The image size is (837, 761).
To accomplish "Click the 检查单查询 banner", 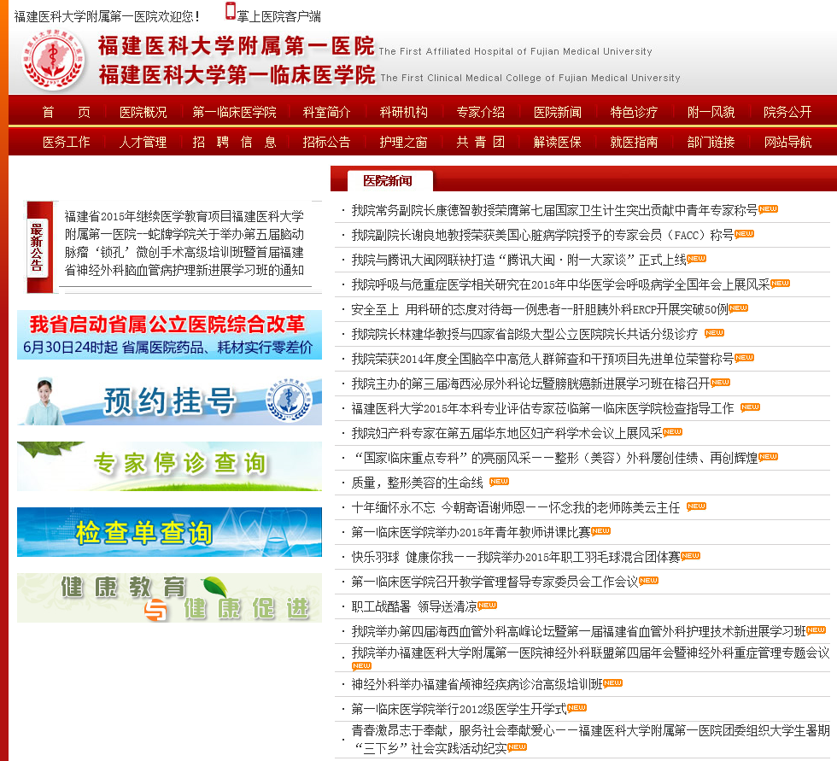I will coord(169,532).
